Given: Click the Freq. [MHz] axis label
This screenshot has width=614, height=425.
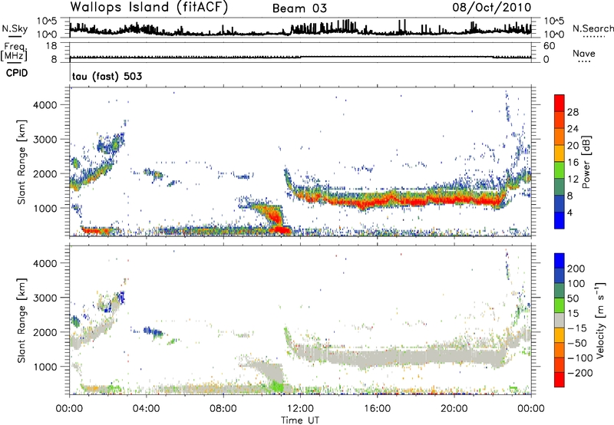Looking at the screenshot, I should [x=14, y=51].
